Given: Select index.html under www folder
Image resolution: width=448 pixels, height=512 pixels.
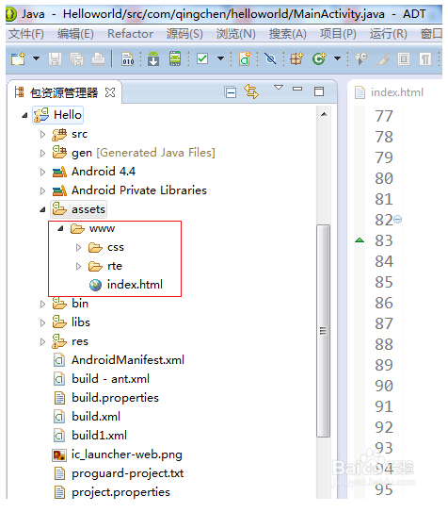Looking at the screenshot, I should click(135, 285).
